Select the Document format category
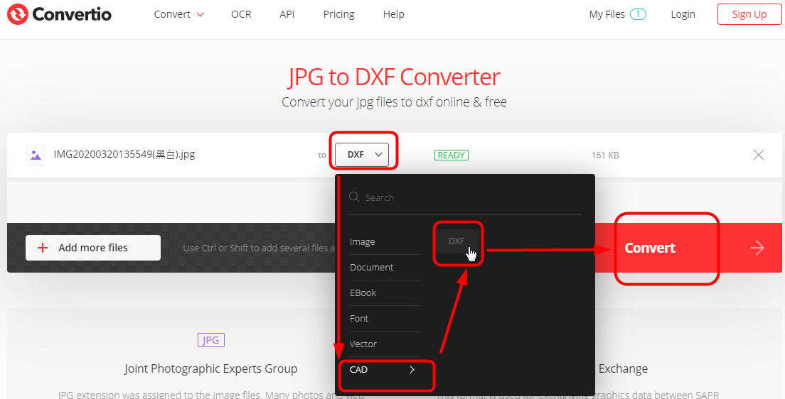 pyautogui.click(x=384, y=268)
